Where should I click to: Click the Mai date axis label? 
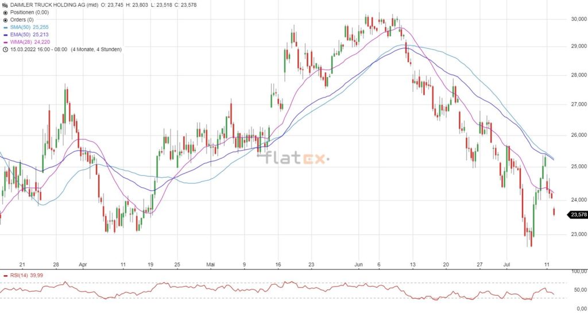coord(211,264)
